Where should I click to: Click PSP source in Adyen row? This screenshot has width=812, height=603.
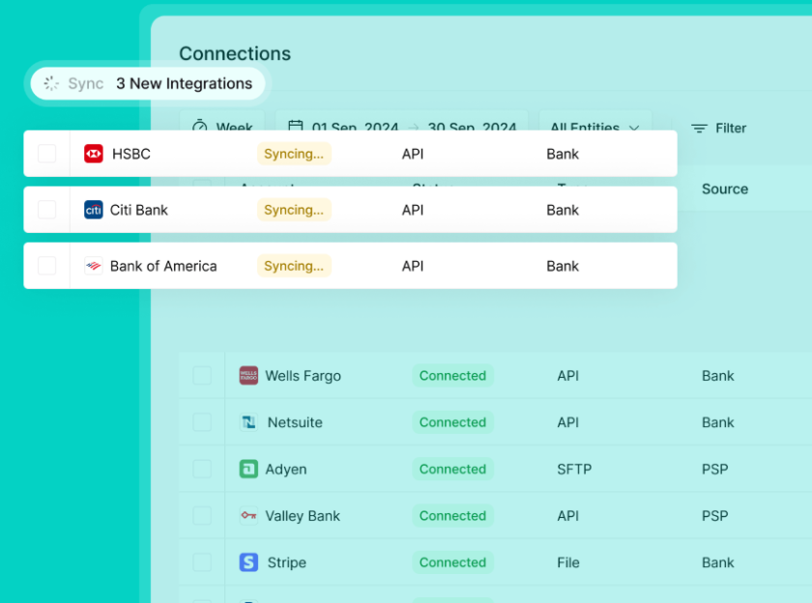714,469
